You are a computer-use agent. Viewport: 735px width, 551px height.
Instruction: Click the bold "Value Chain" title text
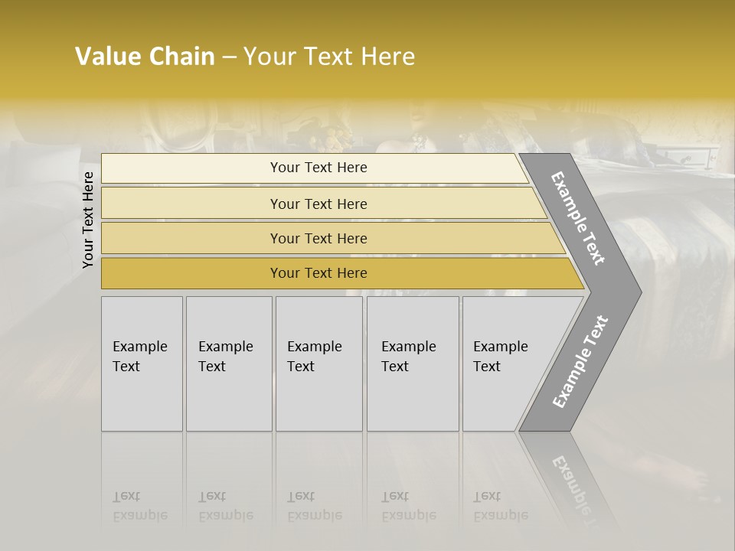click(145, 57)
